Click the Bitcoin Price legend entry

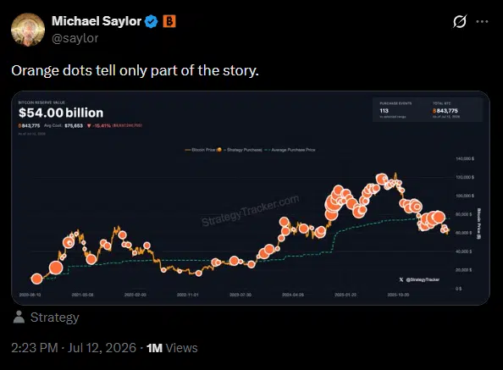[200, 150]
